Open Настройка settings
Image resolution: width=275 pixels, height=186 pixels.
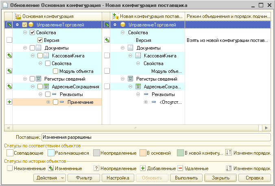point(118,178)
